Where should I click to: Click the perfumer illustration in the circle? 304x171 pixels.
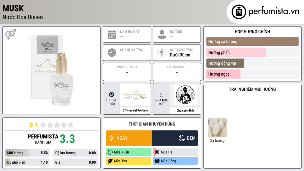click(185, 95)
